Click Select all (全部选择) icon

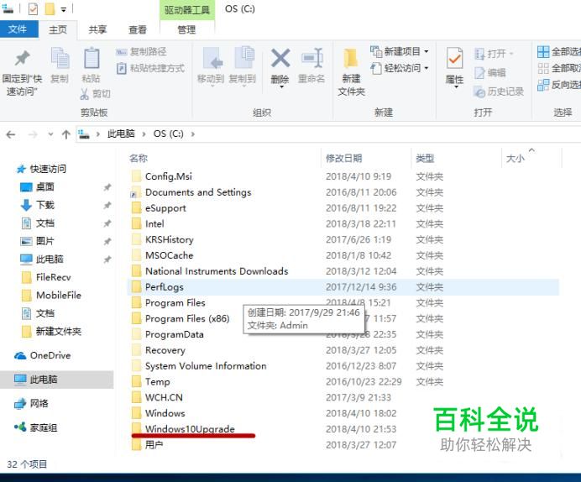click(543, 52)
